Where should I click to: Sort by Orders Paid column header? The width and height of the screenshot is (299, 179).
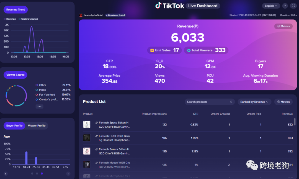(254, 114)
